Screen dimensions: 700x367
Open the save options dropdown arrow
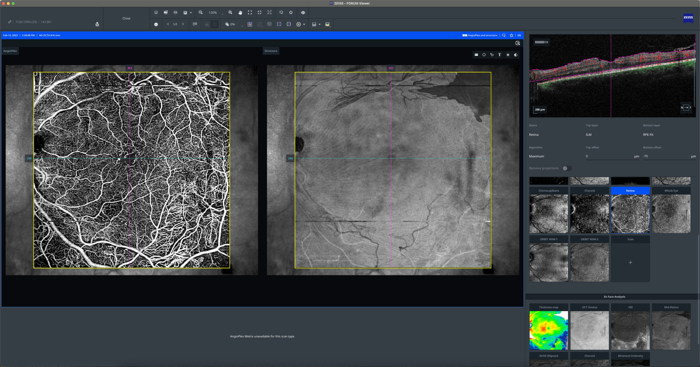pyautogui.click(x=191, y=13)
